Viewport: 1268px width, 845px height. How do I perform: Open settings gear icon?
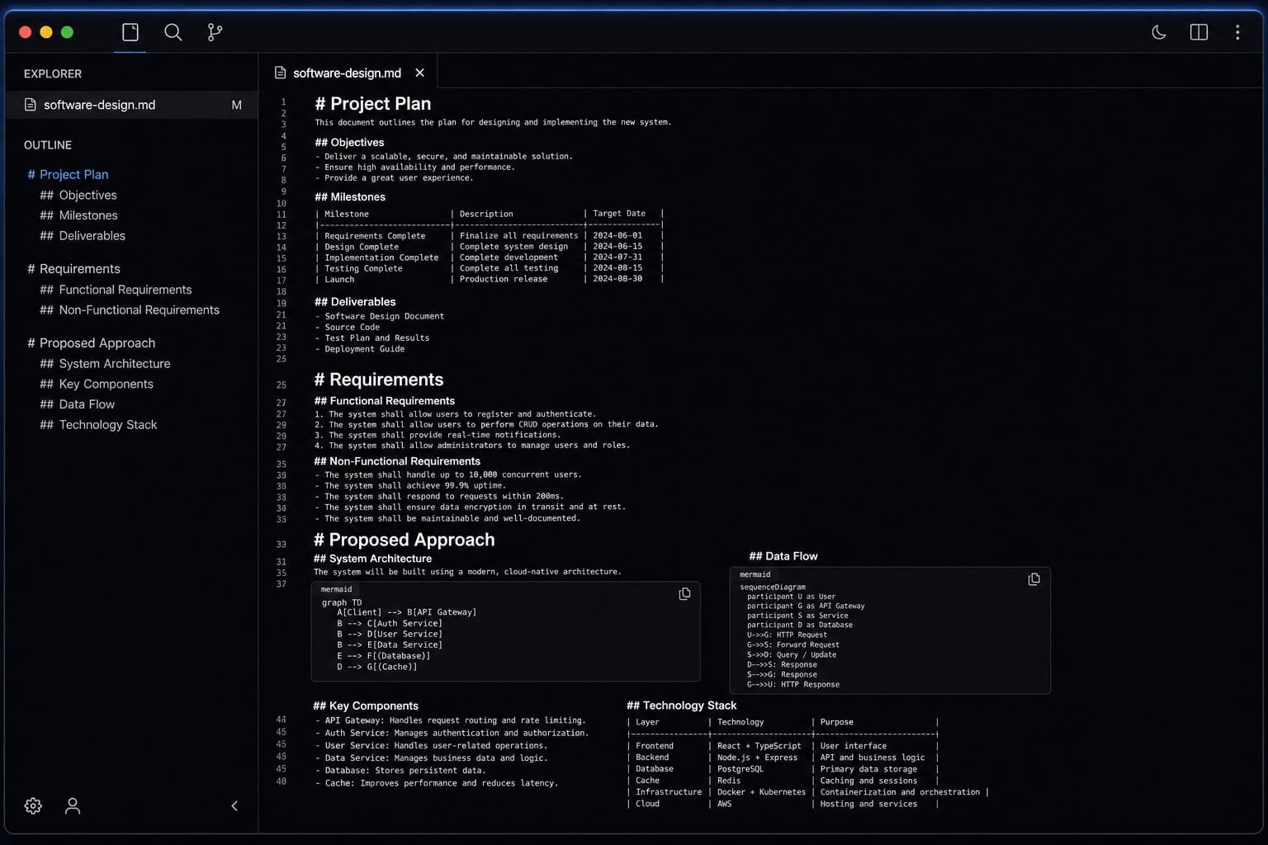[x=33, y=805]
